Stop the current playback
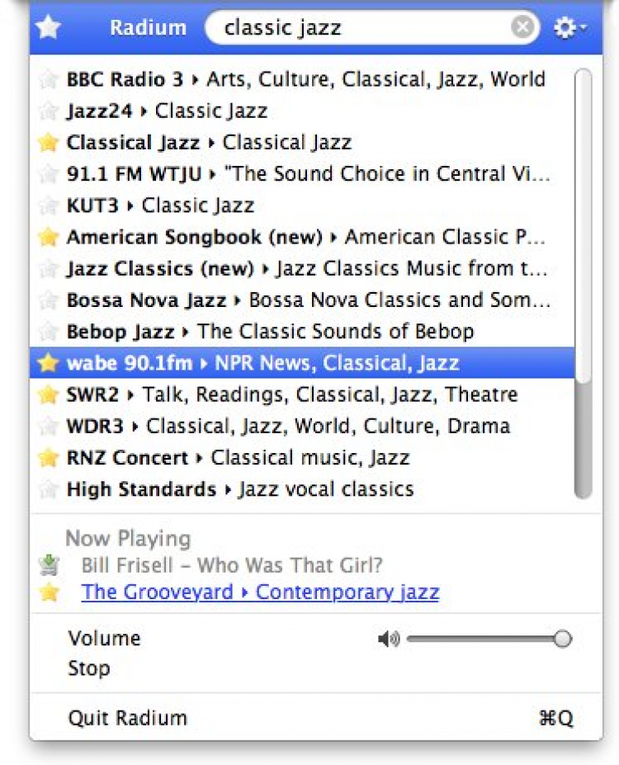Image resolution: width=619 pixels, height=765 pixels. [x=89, y=668]
